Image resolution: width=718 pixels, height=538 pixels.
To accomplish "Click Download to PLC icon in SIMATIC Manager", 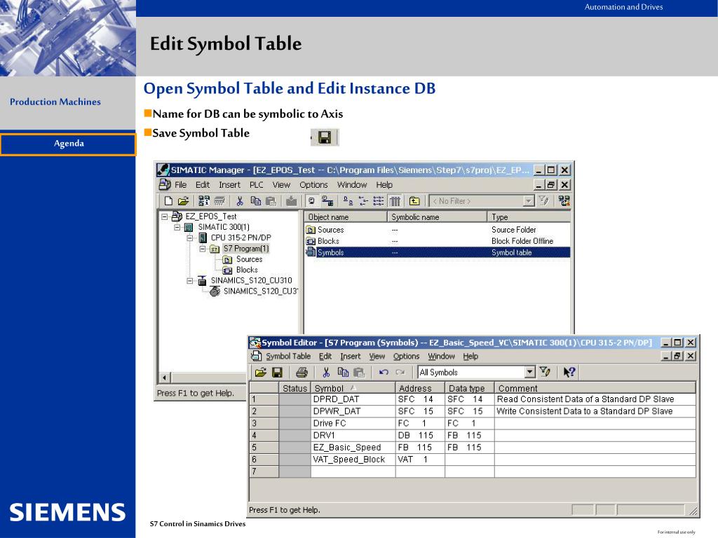I will 291,201.
